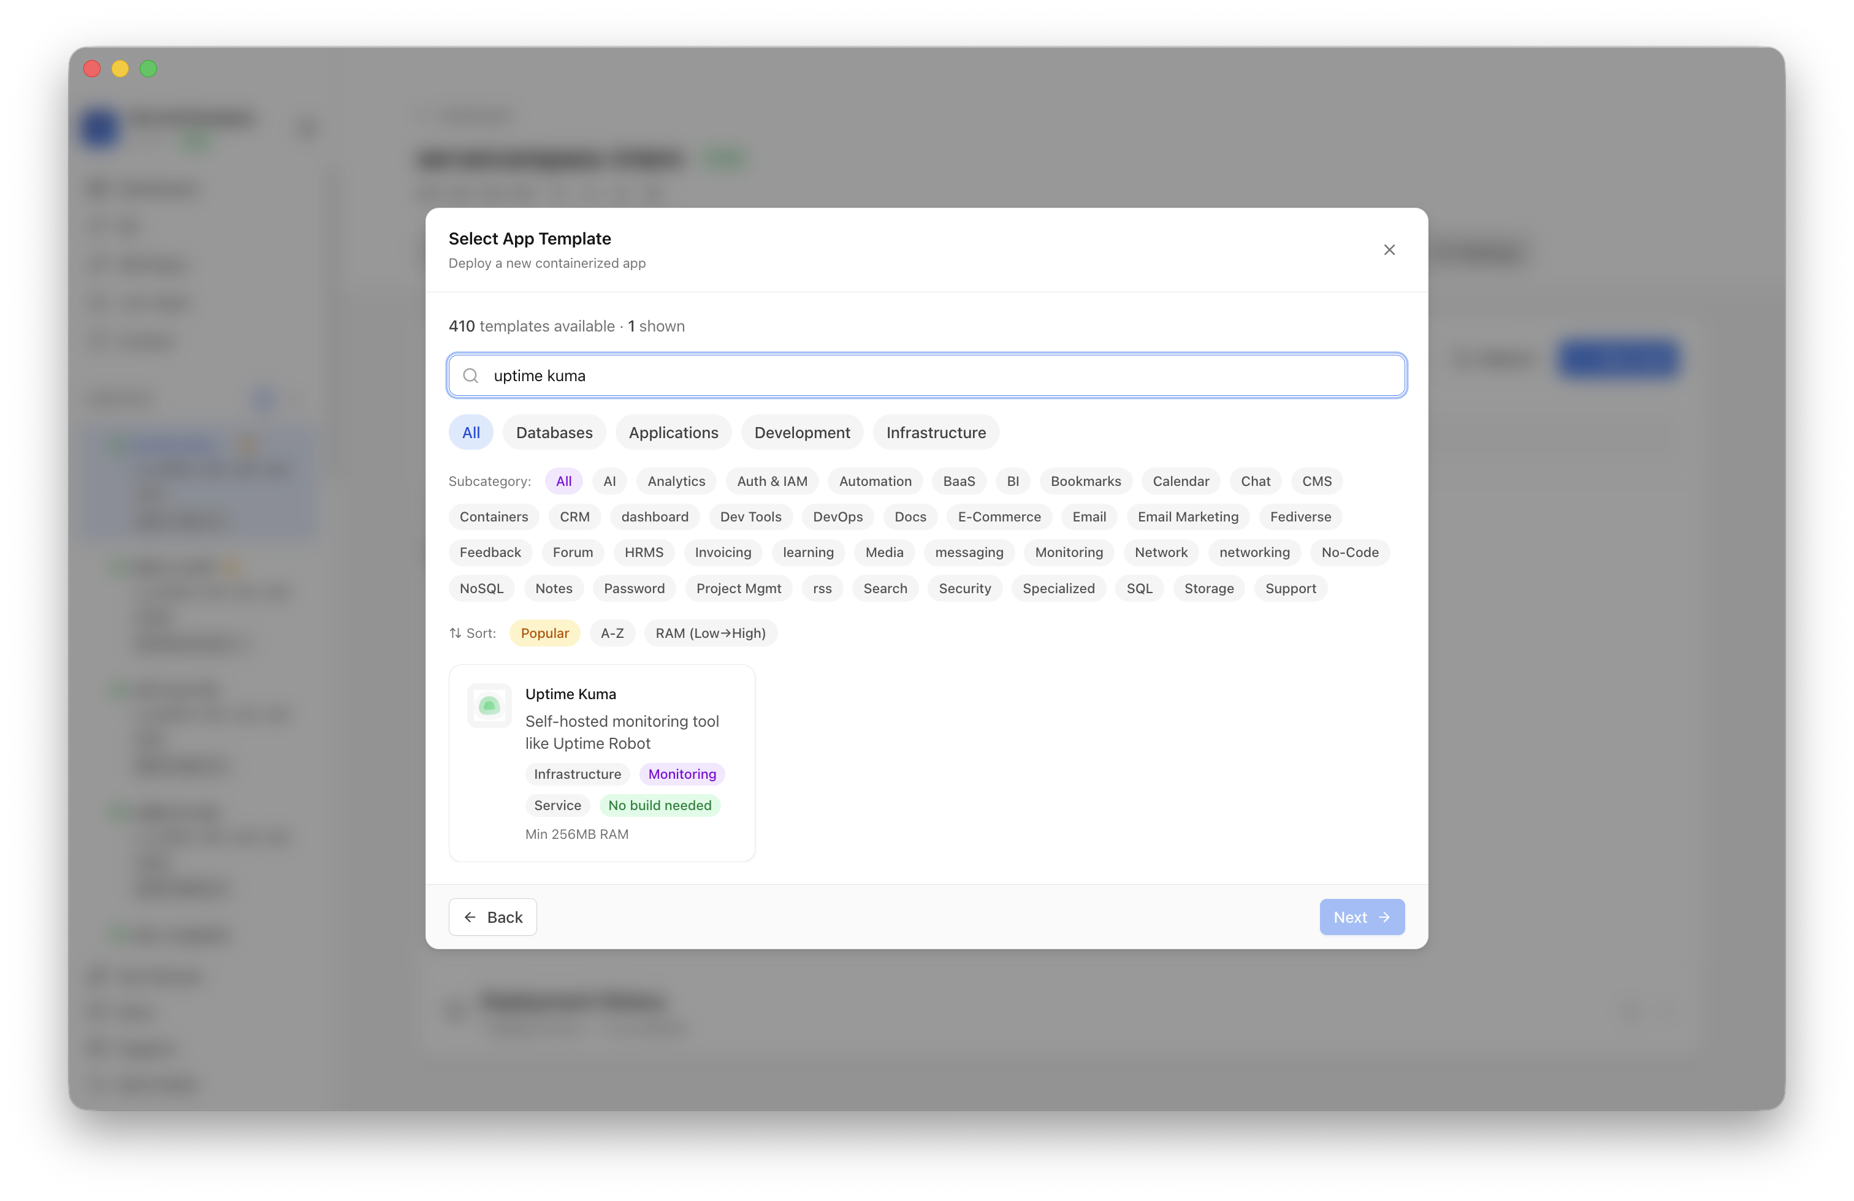This screenshot has width=1854, height=1201.
Task: Filter by Storage subcategory
Action: tap(1209, 588)
